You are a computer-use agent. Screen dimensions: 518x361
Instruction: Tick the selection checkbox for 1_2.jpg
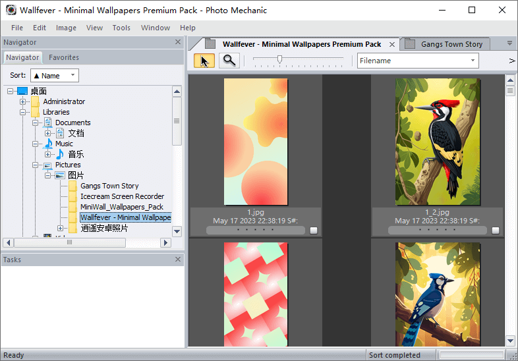coord(495,230)
